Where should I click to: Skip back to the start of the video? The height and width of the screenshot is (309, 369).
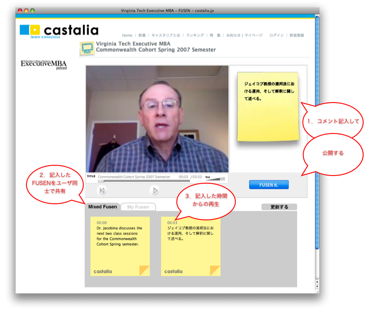click(102, 190)
